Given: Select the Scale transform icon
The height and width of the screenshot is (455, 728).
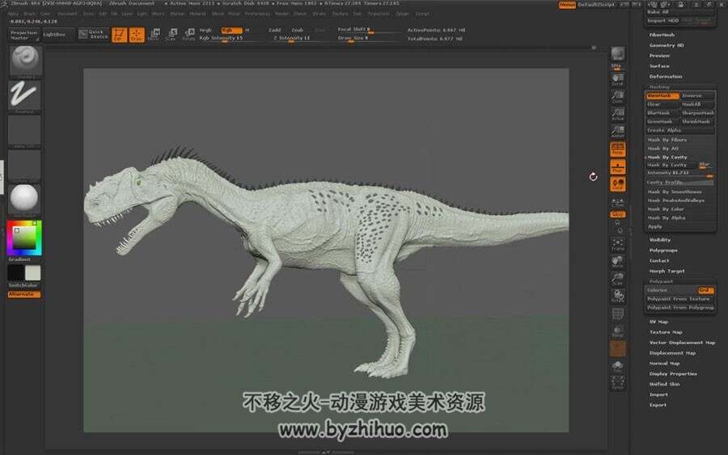Looking at the screenshot, I should pos(171,35).
